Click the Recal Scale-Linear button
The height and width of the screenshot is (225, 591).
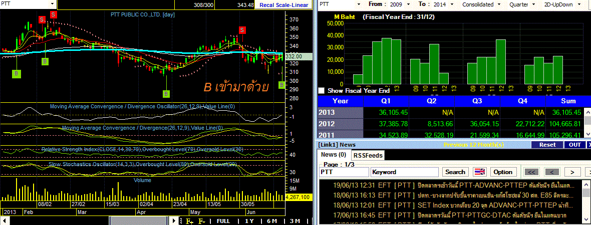tap(283, 5)
